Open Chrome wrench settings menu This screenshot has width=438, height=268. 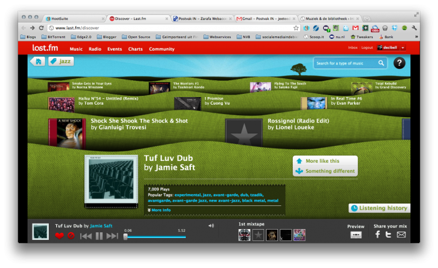coord(414,28)
